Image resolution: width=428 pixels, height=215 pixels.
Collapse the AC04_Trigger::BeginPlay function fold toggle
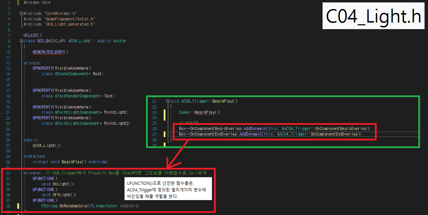click(168, 101)
